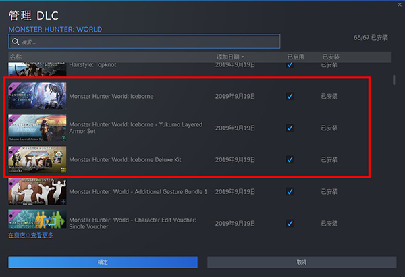Toggle Additional Gesture Bundle 1 checkbox

[290, 191]
